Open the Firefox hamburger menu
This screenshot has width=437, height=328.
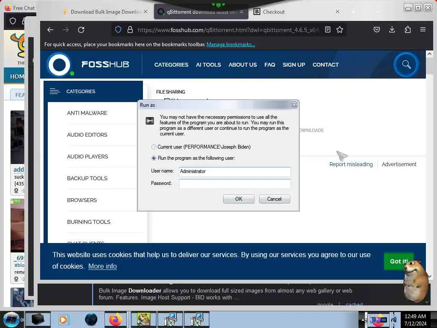[x=423, y=29]
